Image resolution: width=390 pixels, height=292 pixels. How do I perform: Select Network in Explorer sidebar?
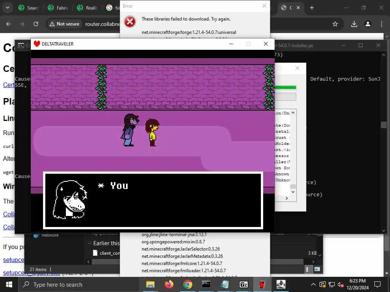46,235
